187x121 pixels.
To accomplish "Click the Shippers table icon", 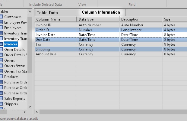I will point(1,104).
